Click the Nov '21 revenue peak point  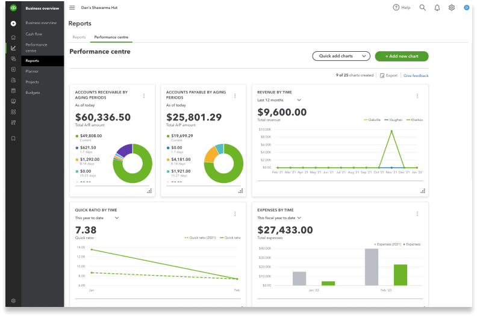point(391,131)
